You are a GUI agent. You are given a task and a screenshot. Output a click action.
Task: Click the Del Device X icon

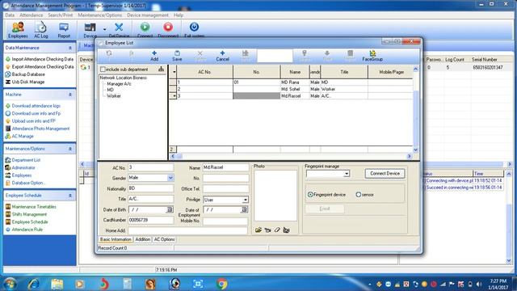(x=119, y=27)
